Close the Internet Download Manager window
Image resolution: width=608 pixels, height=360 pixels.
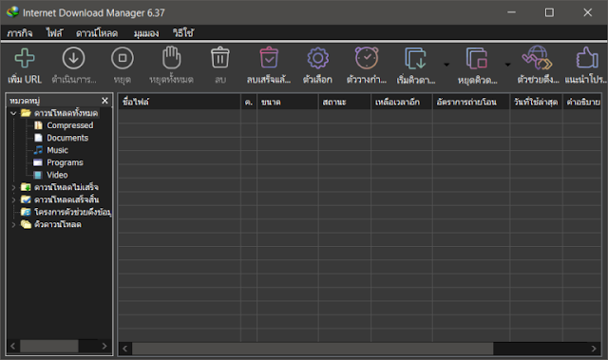pyautogui.click(x=587, y=12)
